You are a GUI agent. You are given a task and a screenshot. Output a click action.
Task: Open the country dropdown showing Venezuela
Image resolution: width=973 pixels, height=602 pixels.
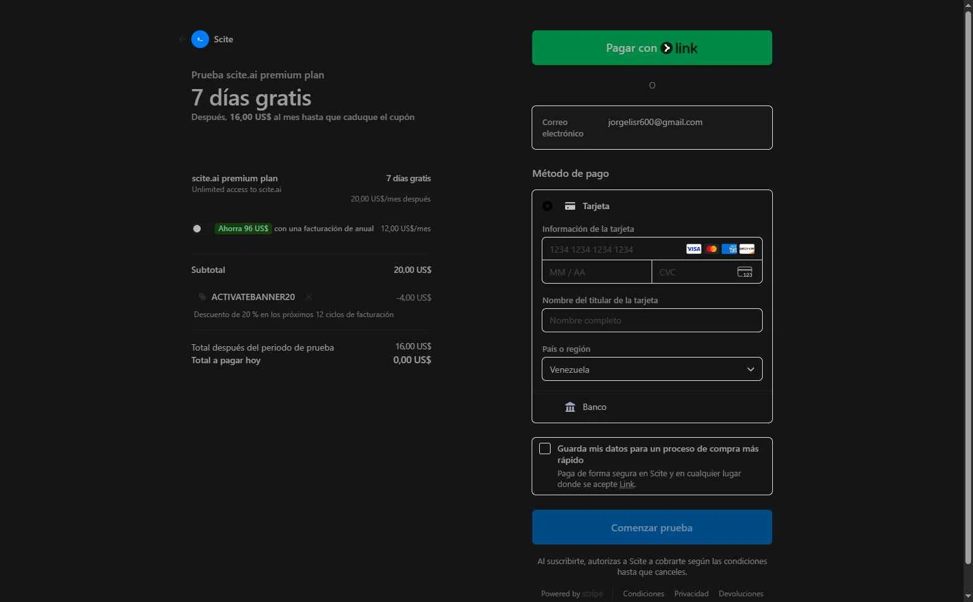click(652, 370)
